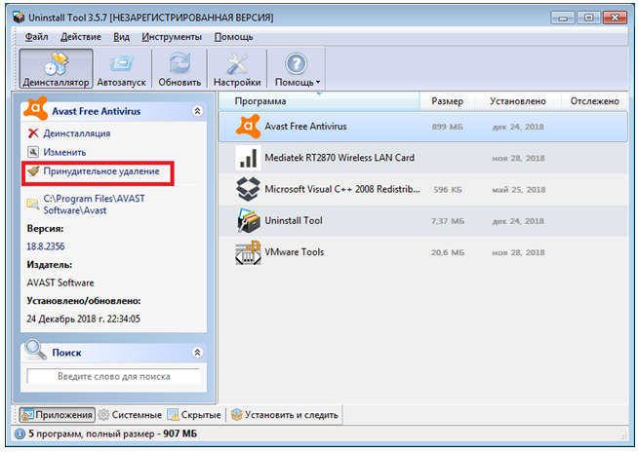
Task: Select Uninstall Tool row in list
Action: pos(423,221)
